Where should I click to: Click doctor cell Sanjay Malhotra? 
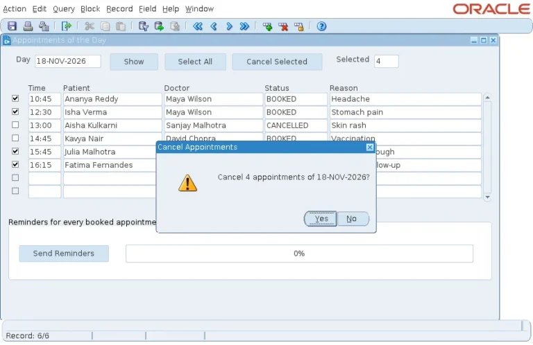tap(214, 125)
